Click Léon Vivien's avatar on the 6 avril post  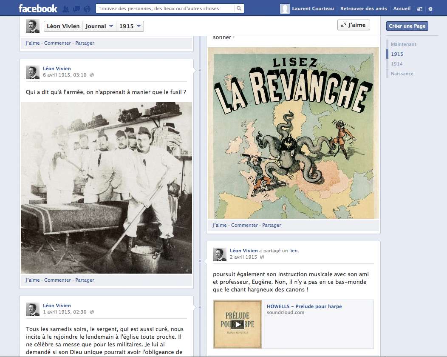pos(32,72)
